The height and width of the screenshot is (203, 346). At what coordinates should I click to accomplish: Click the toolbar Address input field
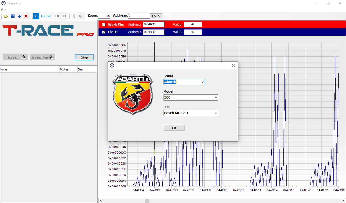139,16
